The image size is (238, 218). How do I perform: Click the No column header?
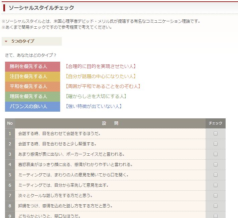(10, 123)
